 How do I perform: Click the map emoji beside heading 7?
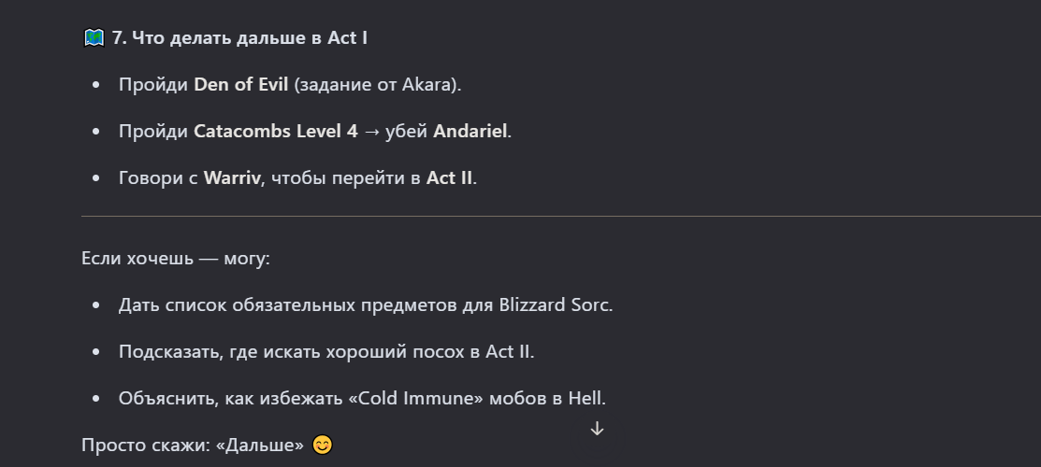[94, 37]
